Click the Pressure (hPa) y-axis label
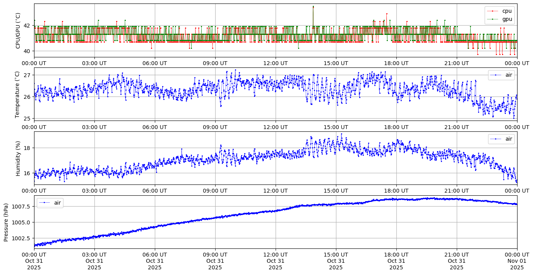Image resolution: width=533 pixels, height=274 pixels. coord(6,222)
